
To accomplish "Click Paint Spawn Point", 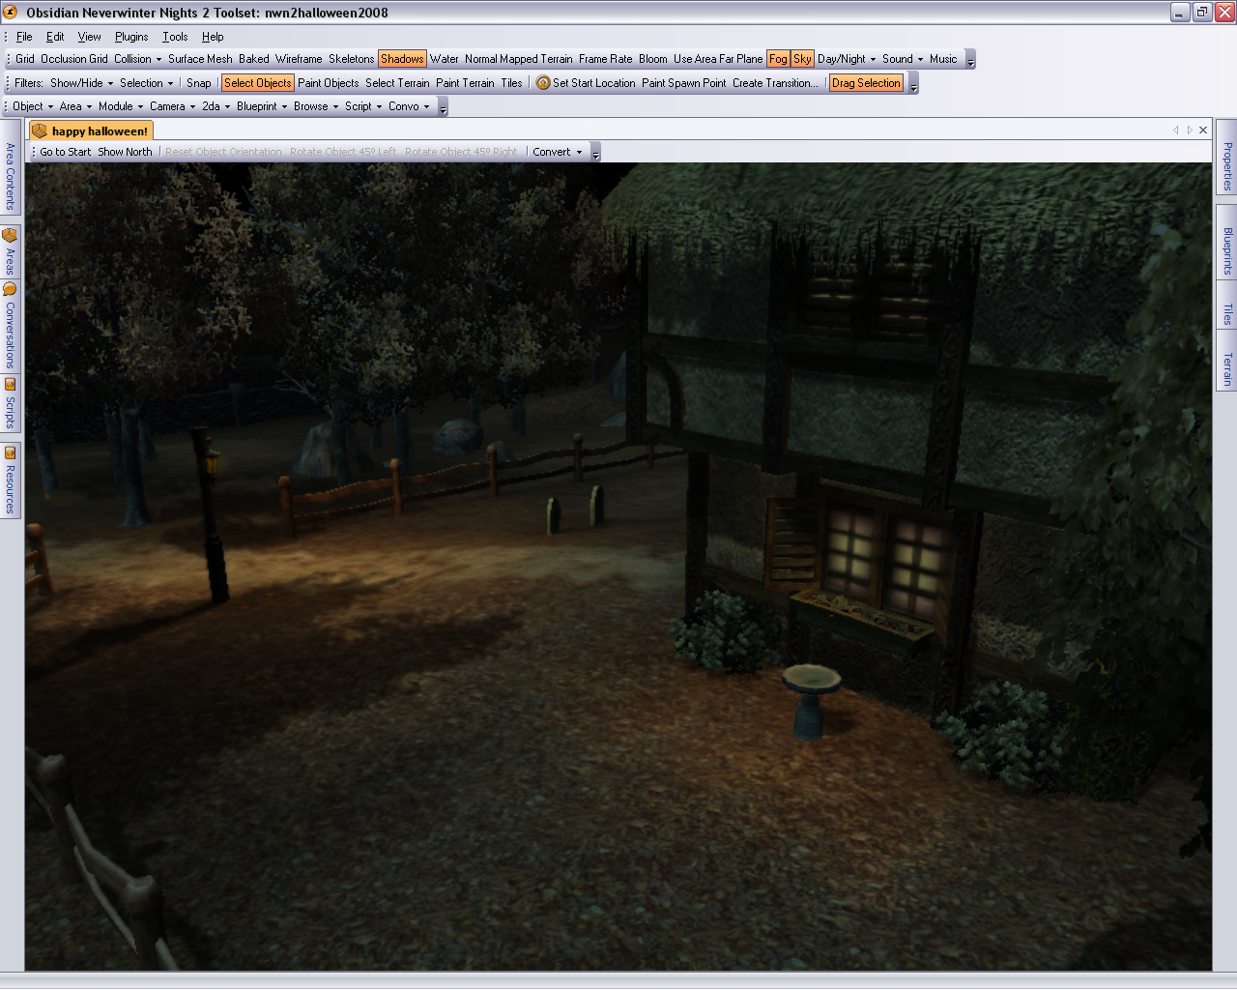I will [684, 83].
